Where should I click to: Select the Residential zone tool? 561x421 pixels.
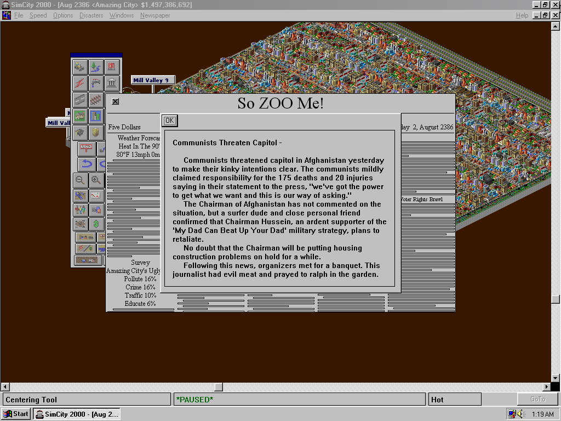pos(80,116)
